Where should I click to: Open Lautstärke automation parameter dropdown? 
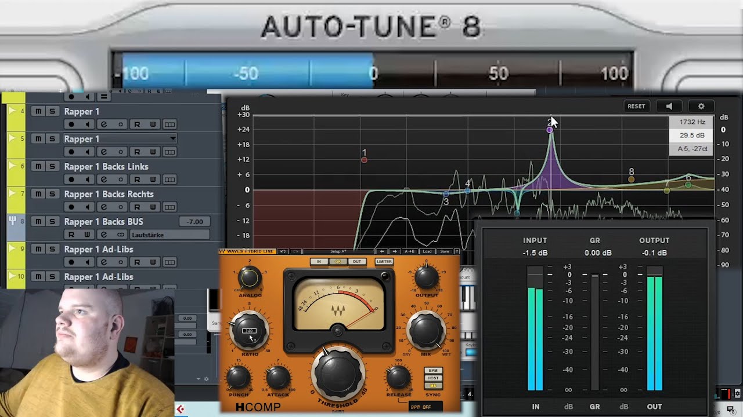[x=169, y=235]
